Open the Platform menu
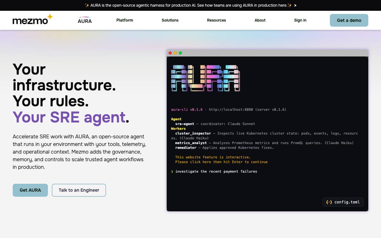The height and width of the screenshot is (238, 381). [x=125, y=20]
